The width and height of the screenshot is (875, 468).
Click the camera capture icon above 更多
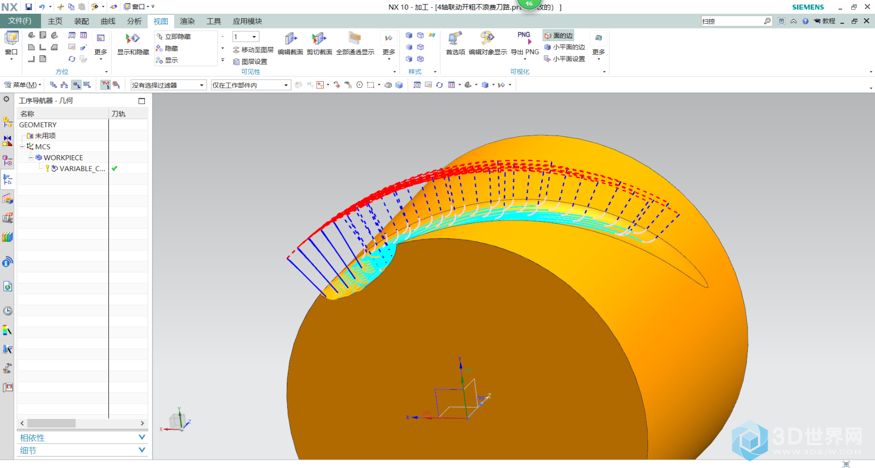[598, 38]
